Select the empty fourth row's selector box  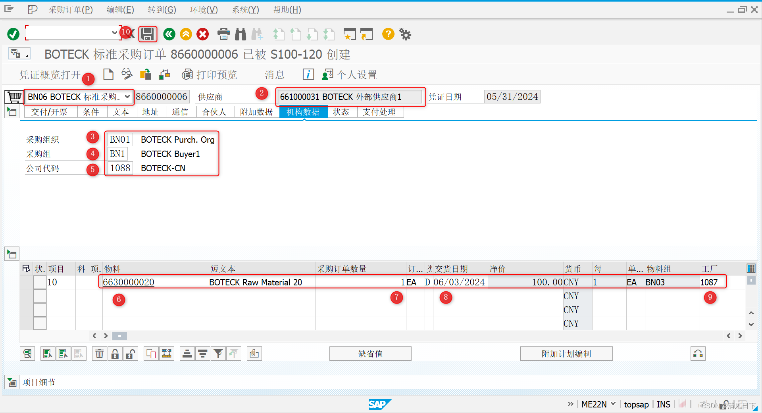(x=40, y=323)
